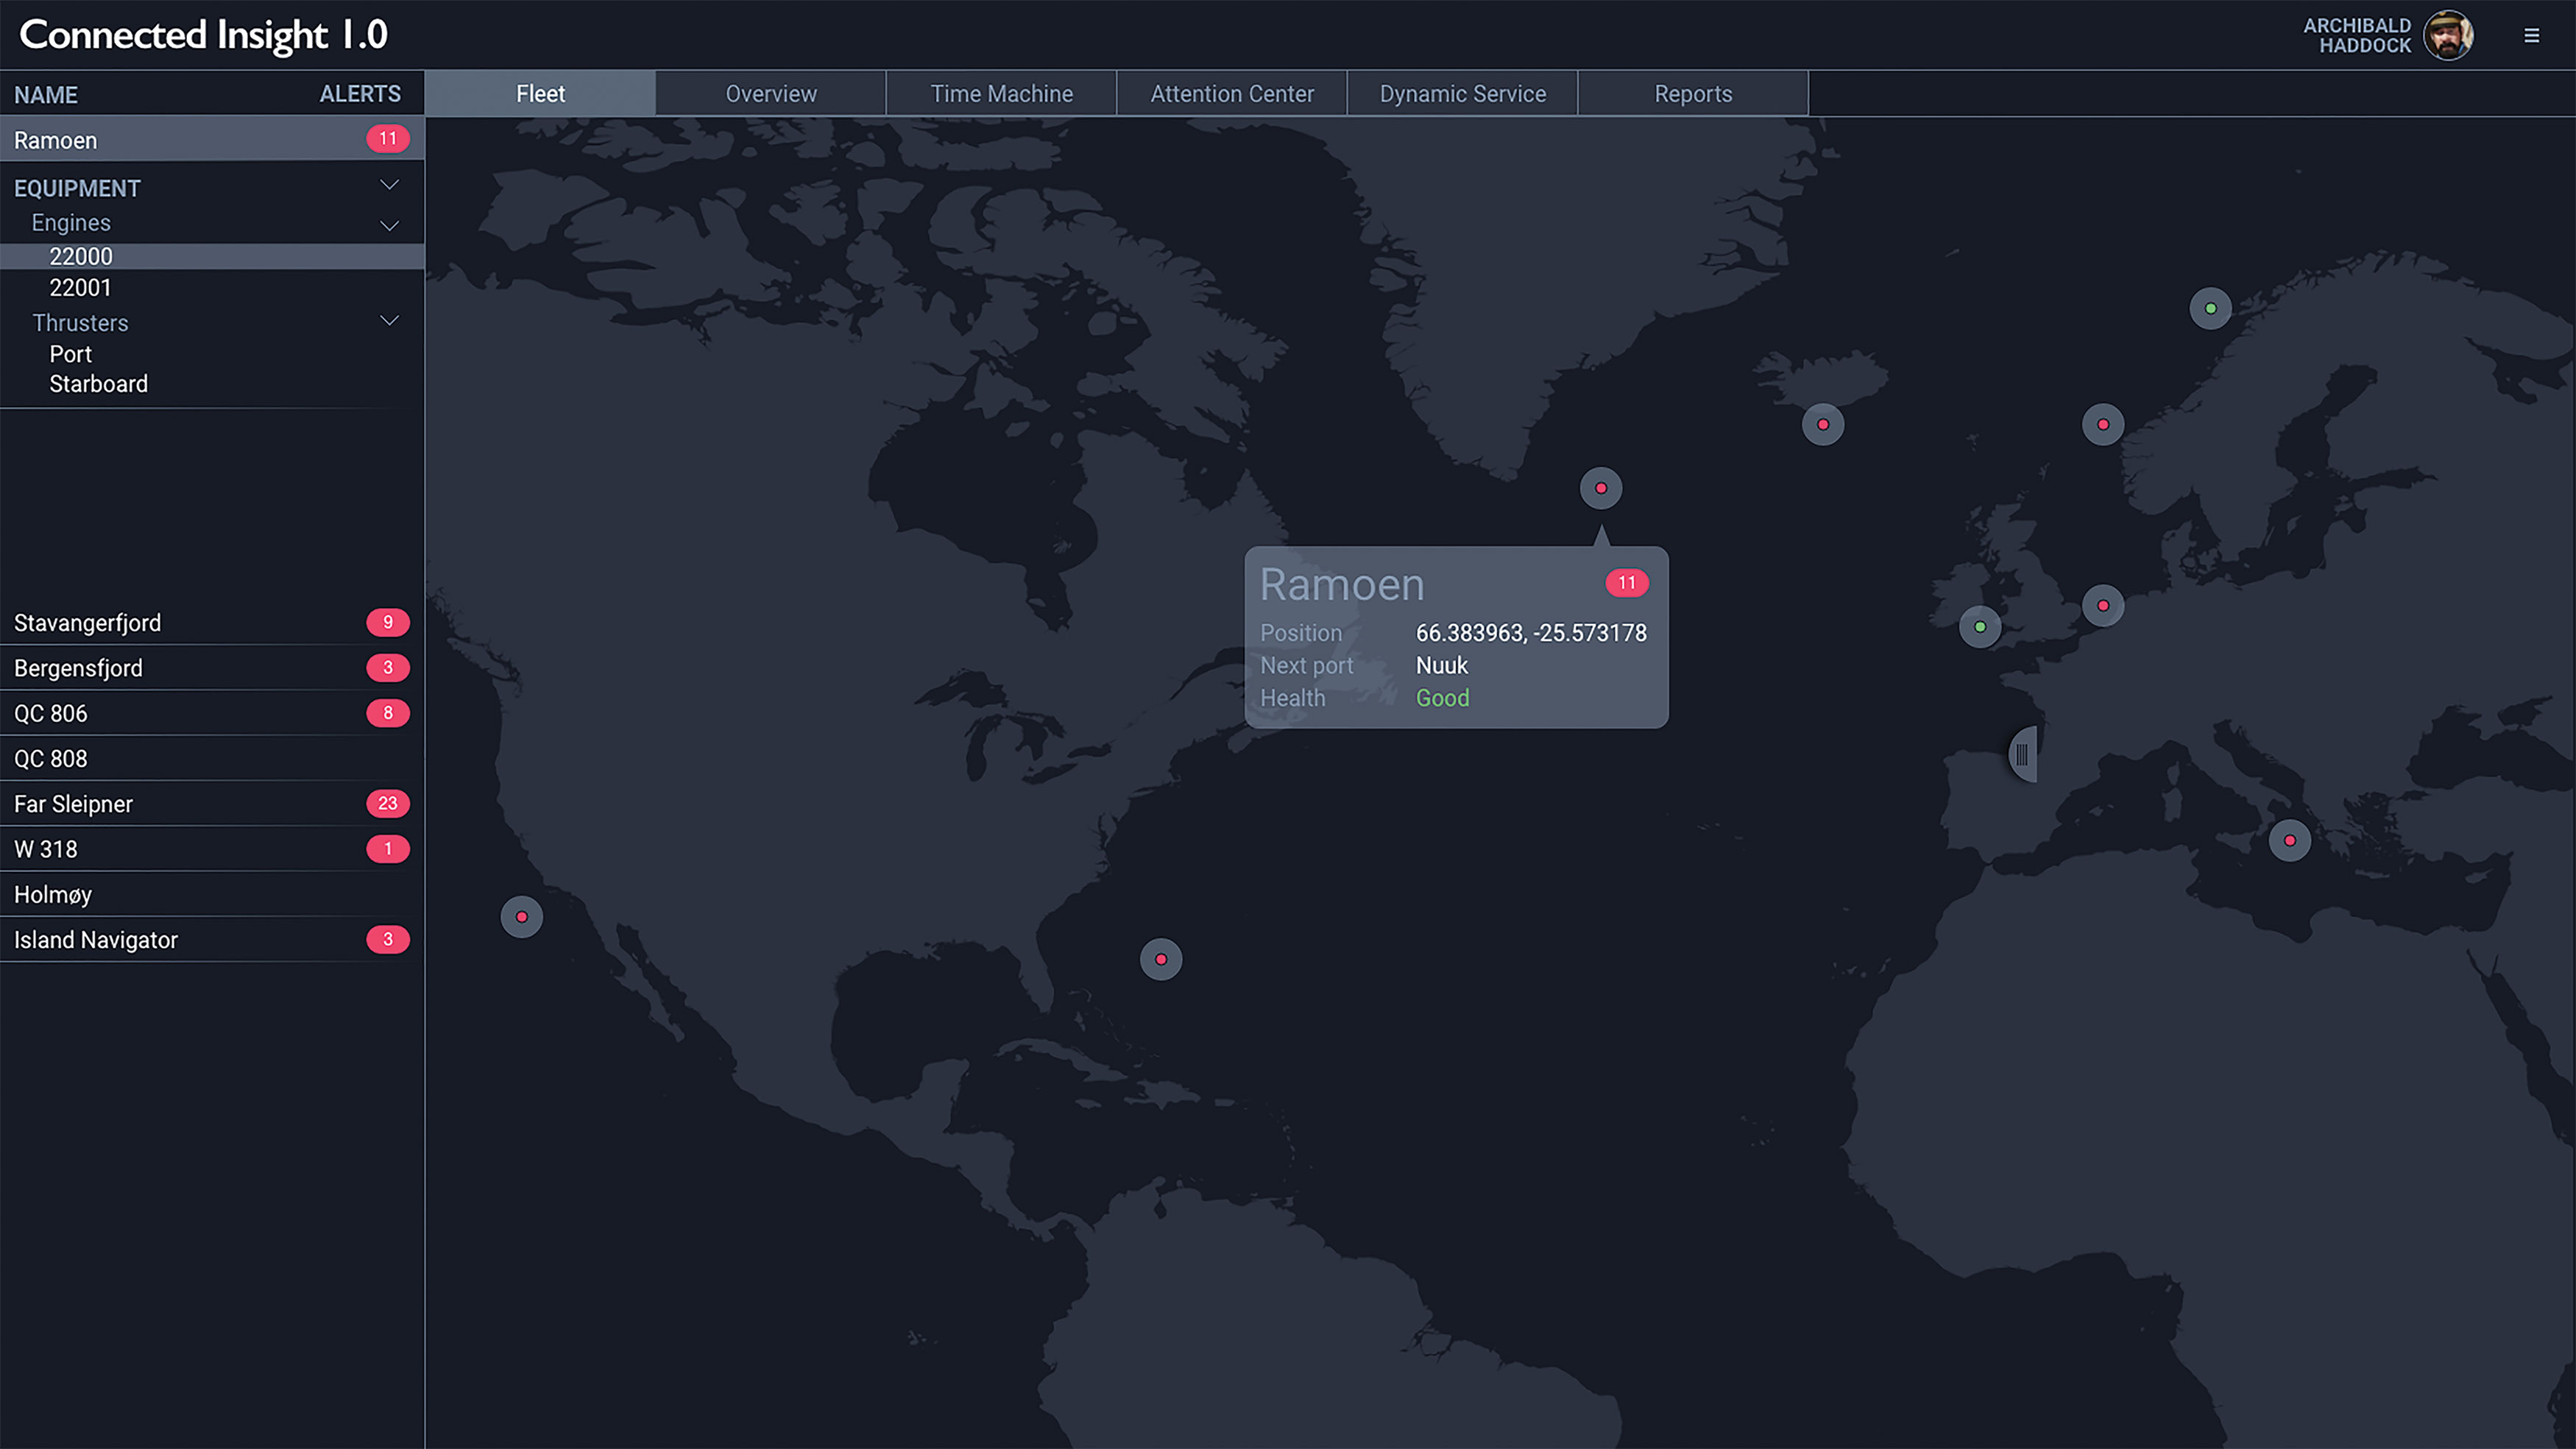Open the Time Machine tab

click(x=1001, y=93)
